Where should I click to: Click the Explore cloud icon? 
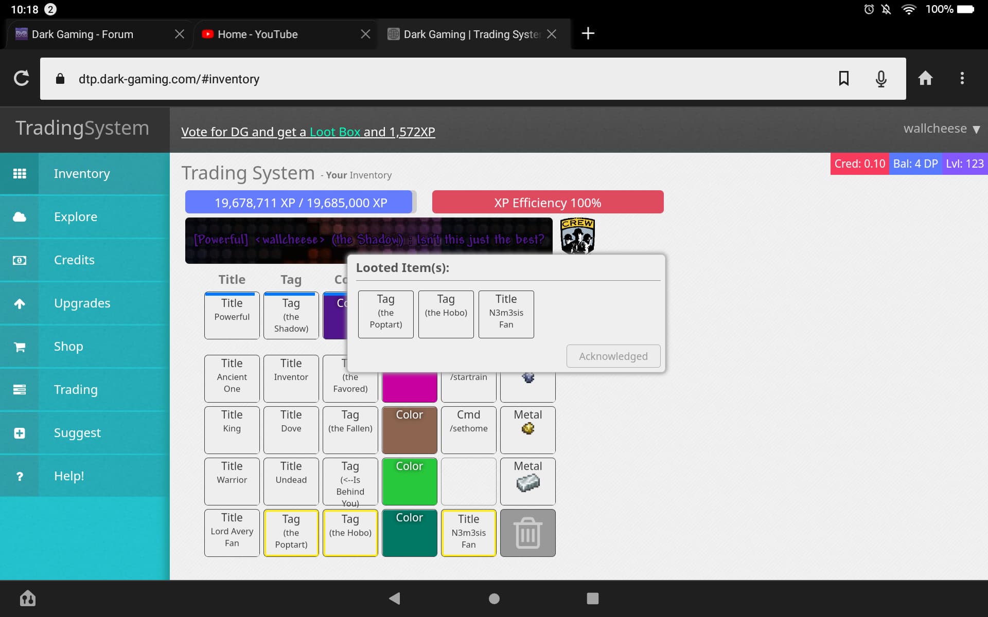[x=20, y=217]
